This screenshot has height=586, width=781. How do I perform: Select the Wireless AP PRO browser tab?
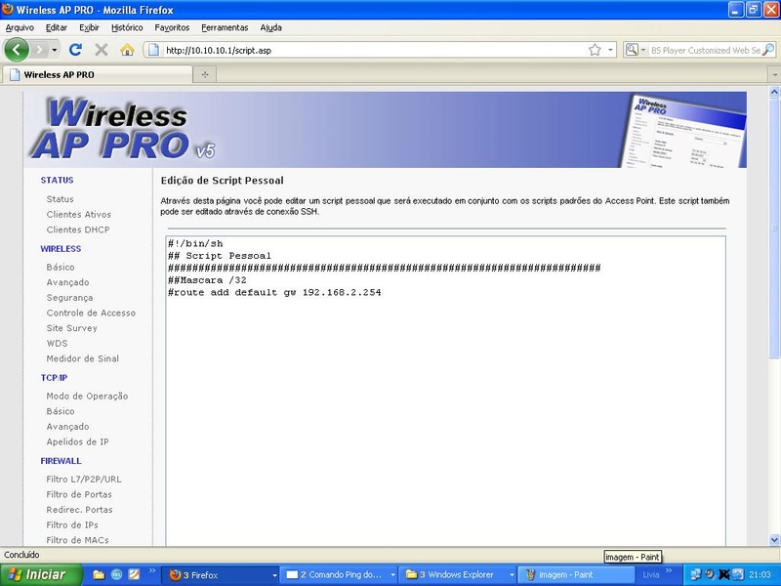97,75
